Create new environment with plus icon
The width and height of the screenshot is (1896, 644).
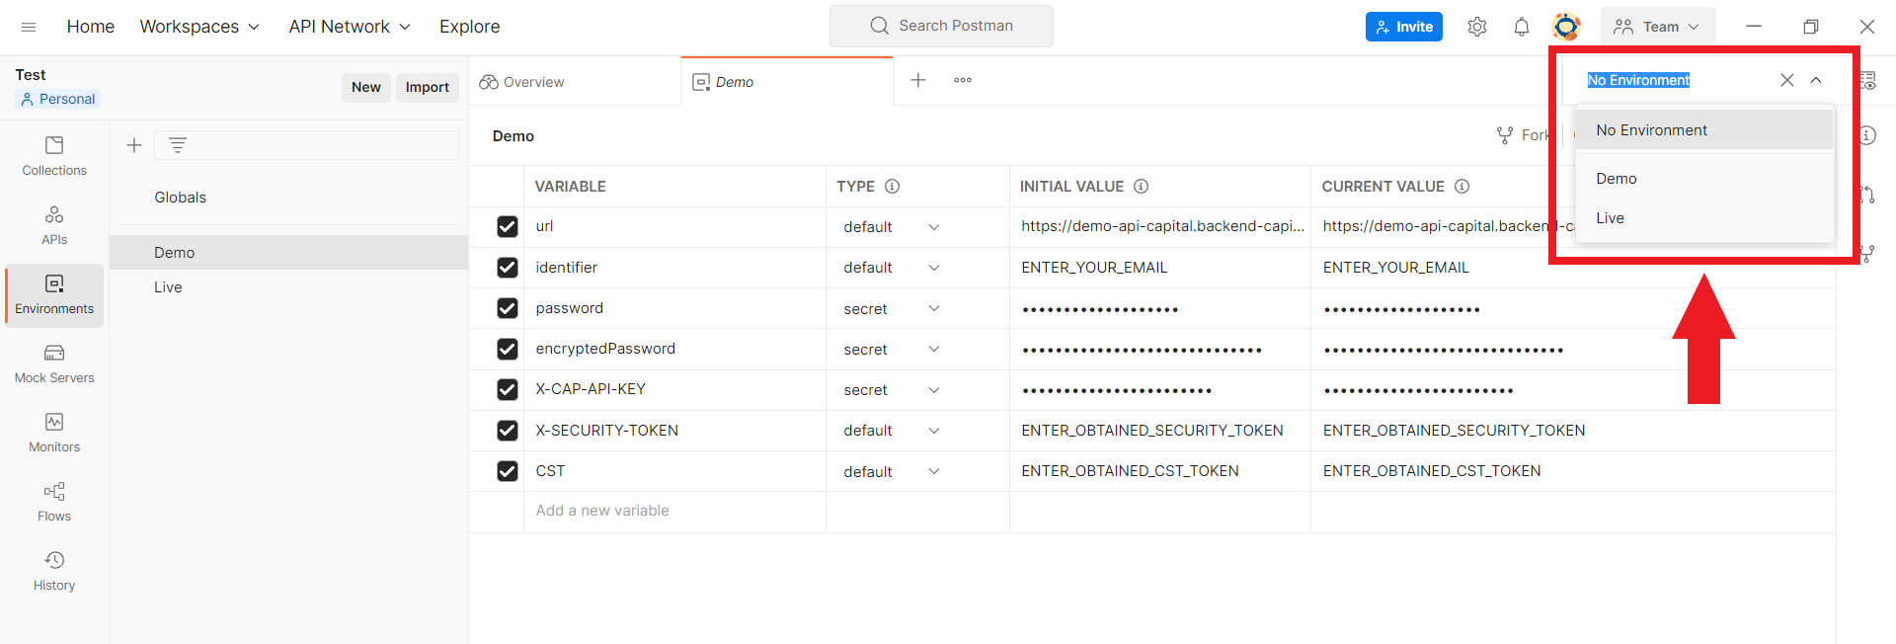134,145
